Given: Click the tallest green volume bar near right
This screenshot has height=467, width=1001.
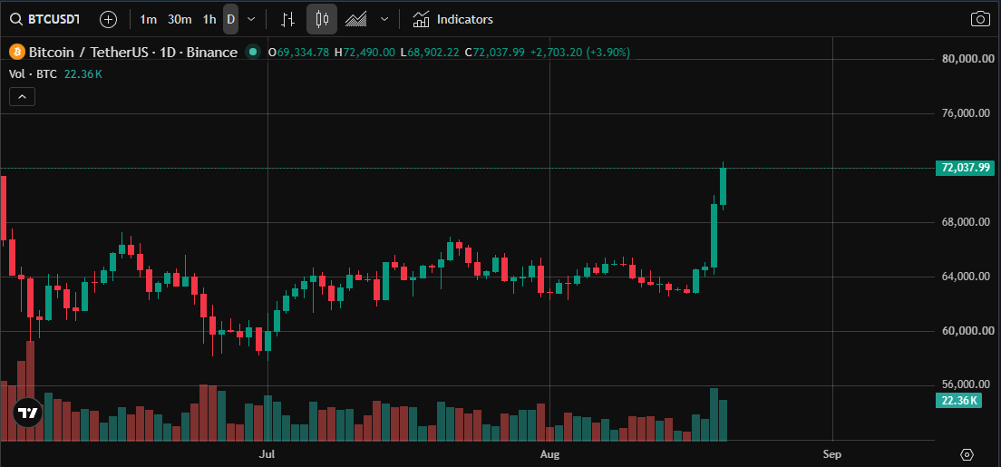Looking at the screenshot, I should (x=714, y=414).
